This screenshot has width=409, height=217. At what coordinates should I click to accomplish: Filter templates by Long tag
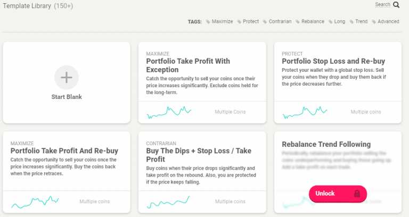(340, 21)
